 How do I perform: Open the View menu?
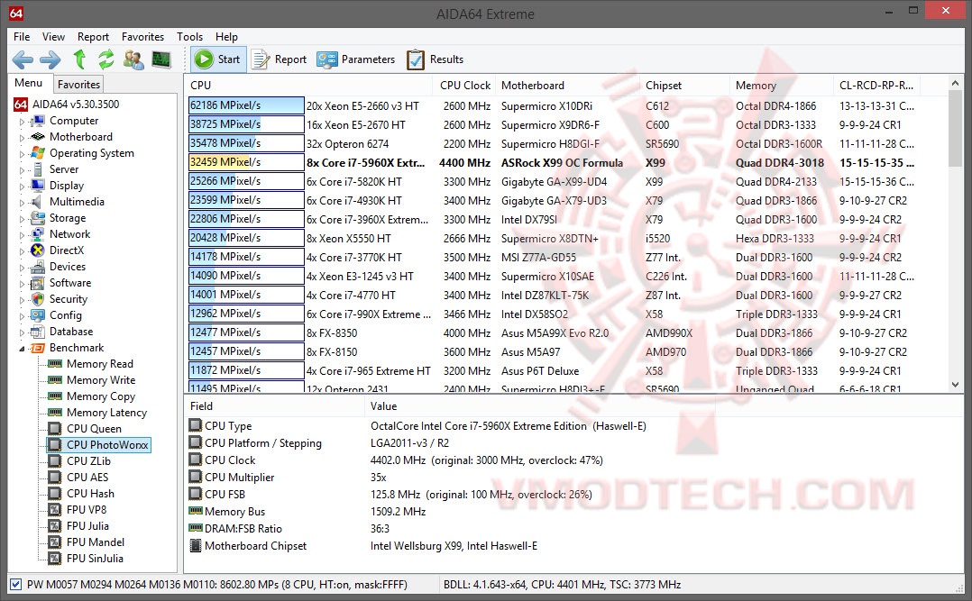pyautogui.click(x=53, y=37)
